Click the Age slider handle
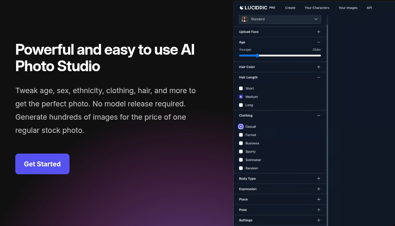395x226 pixels. (257, 55)
